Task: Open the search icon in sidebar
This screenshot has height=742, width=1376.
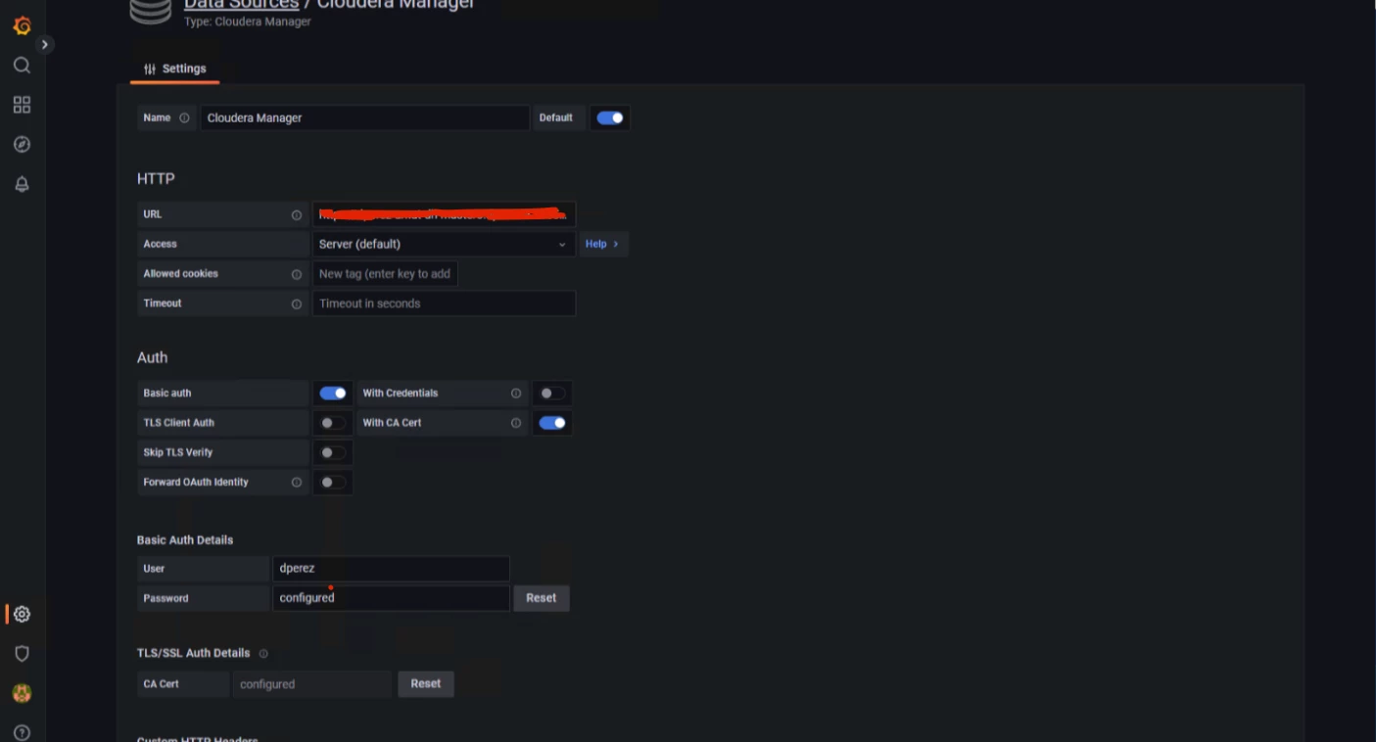Action: (22, 66)
